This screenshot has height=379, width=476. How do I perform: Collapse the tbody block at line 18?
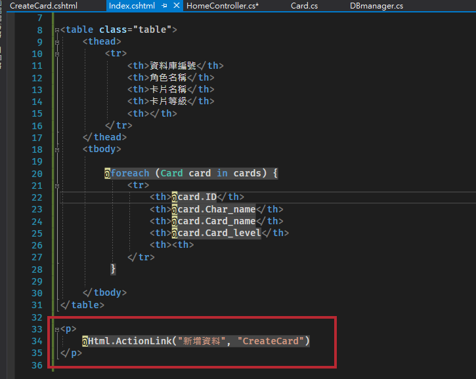tap(57, 150)
